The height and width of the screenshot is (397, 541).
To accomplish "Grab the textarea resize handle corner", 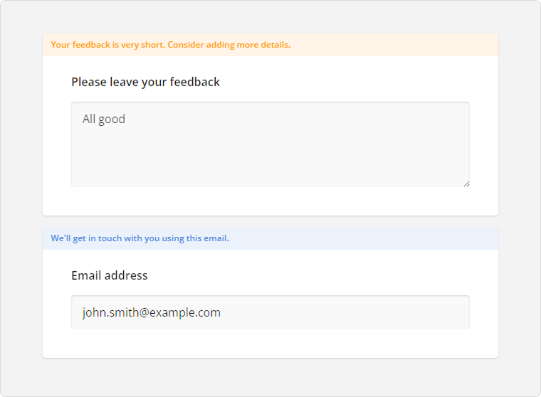I will (466, 184).
